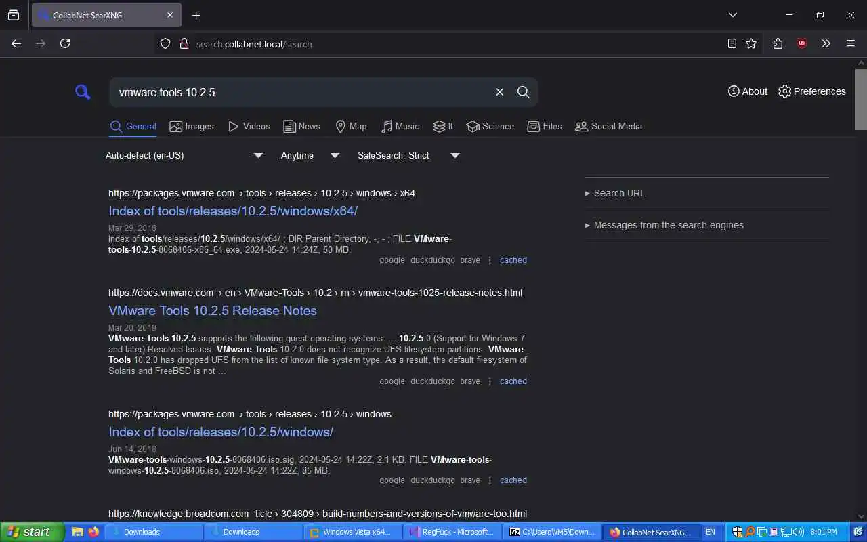Switch to the Map tab
This screenshot has width=867, height=542.
(x=351, y=127)
